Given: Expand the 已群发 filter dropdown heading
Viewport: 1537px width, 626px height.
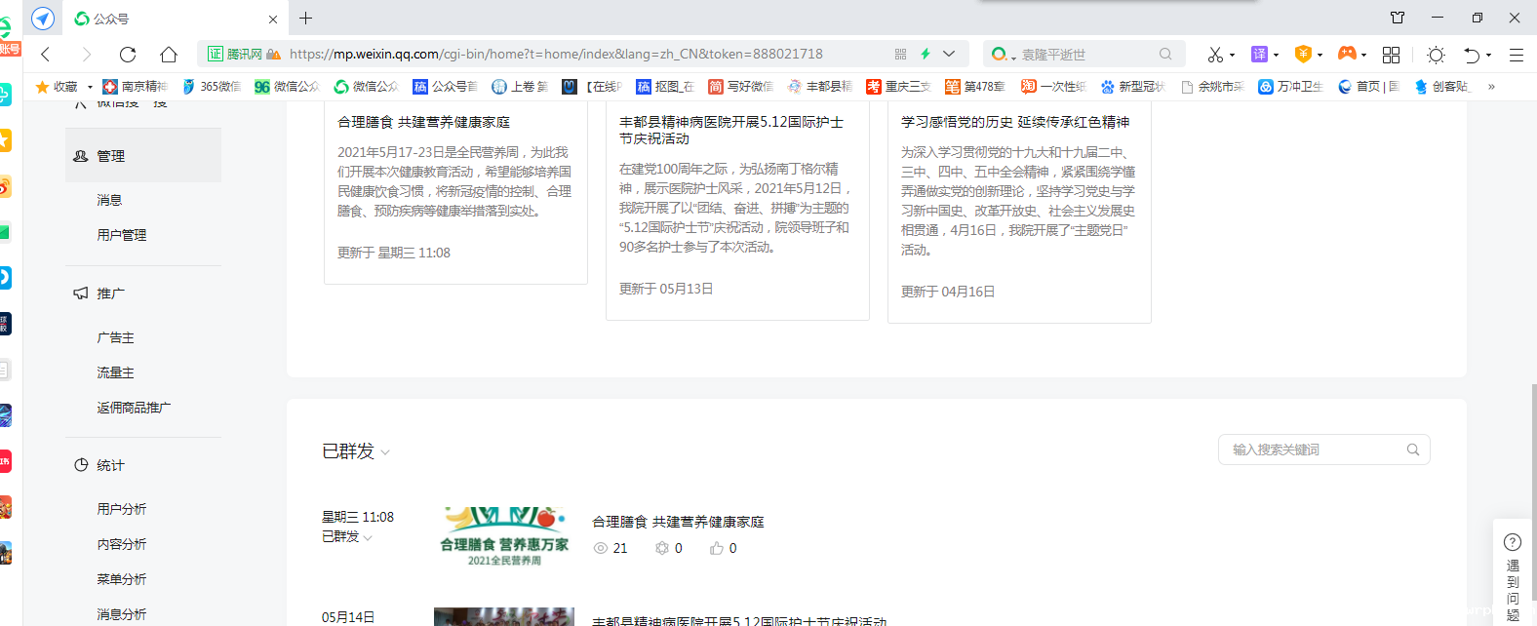Looking at the screenshot, I should 356,451.
